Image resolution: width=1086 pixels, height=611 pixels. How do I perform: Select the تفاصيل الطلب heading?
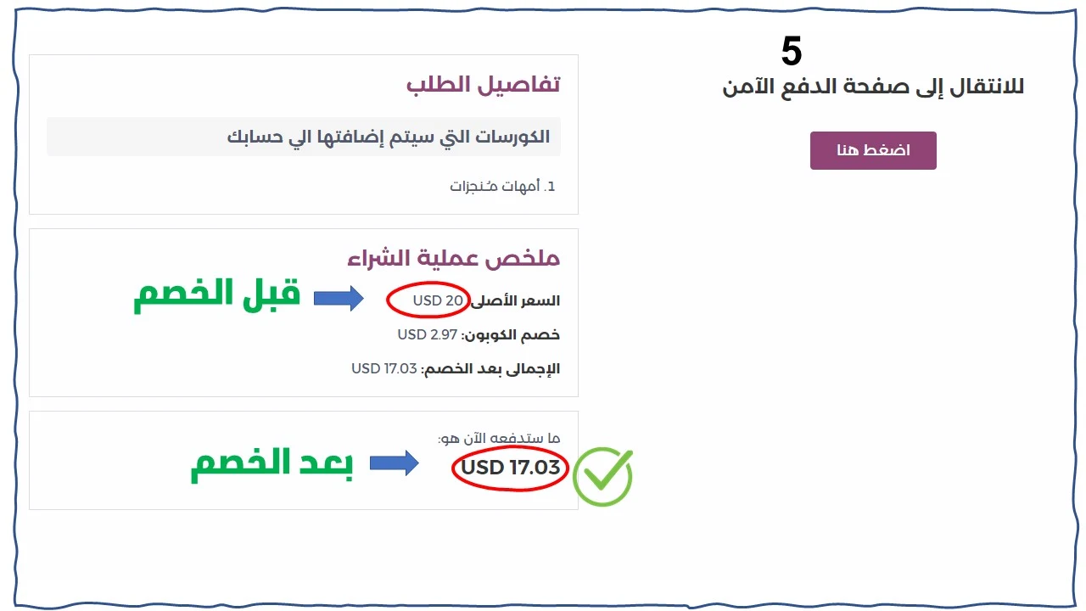(484, 83)
